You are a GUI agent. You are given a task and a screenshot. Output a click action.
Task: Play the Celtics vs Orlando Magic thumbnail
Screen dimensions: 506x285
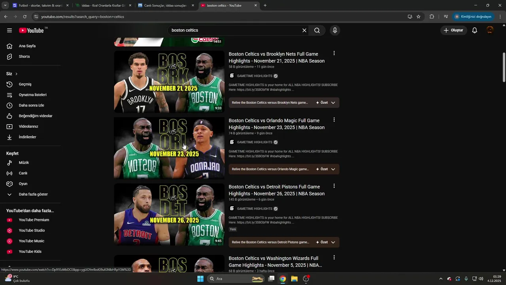pos(169,148)
